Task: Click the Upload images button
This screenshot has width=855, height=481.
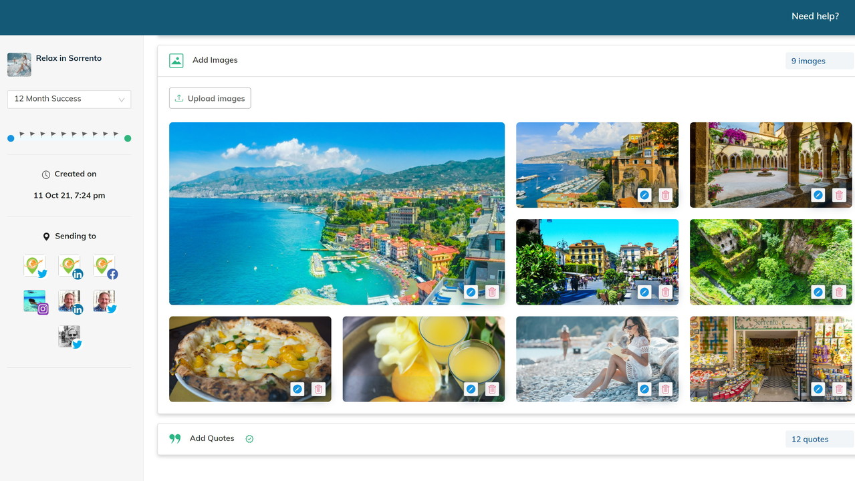Action: 210,98
